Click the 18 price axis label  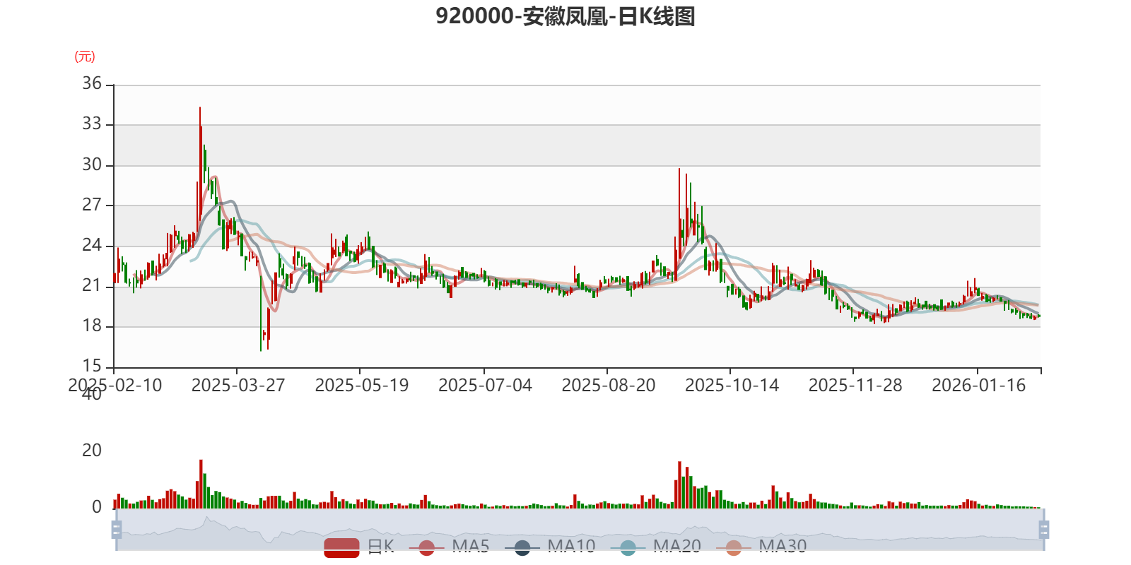coord(92,326)
